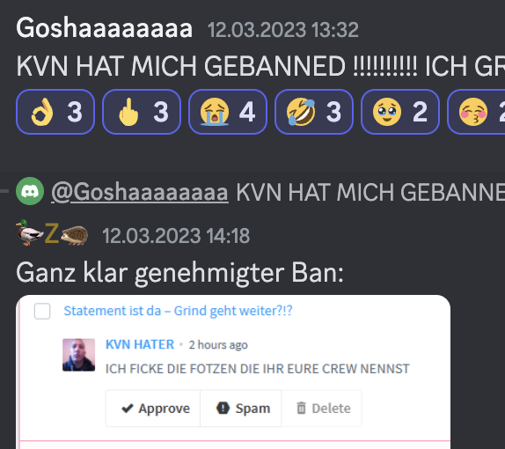This screenshot has height=449, width=505.
Task: Toggle the pleading face emoji reaction
Action: pyautogui.click(x=400, y=112)
